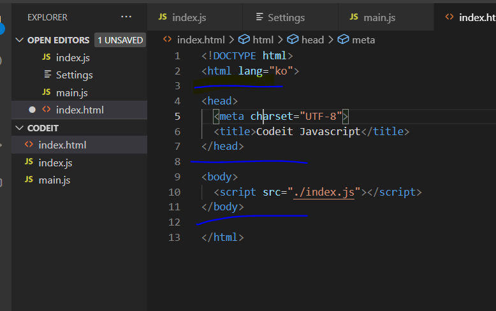Open the Explorer more actions ellipsis
This screenshot has width=496, height=311.
pyautogui.click(x=126, y=17)
